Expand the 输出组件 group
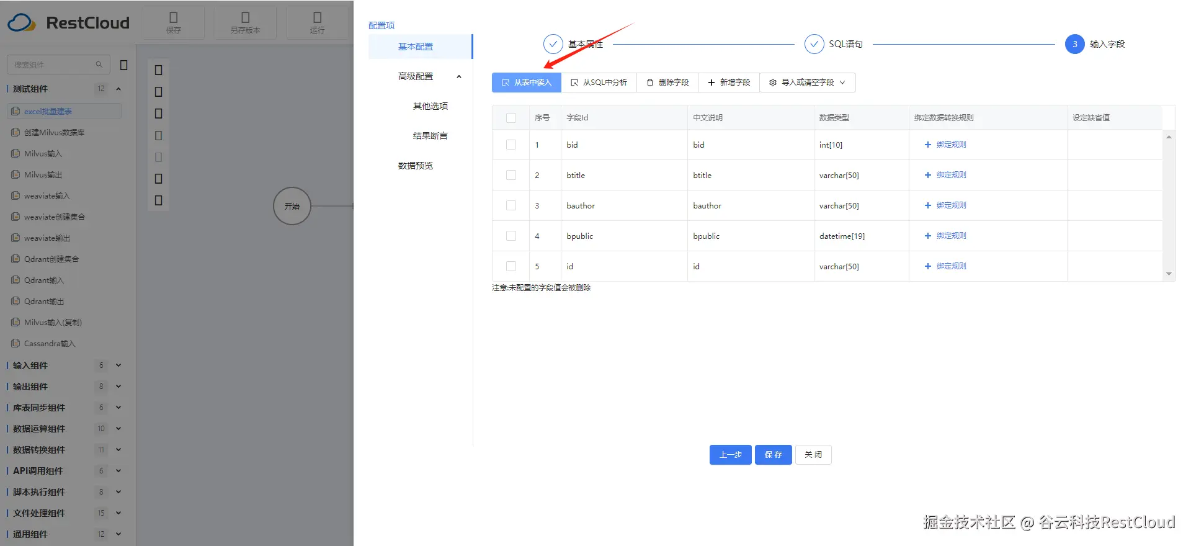The height and width of the screenshot is (546, 1191). click(x=118, y=387)
